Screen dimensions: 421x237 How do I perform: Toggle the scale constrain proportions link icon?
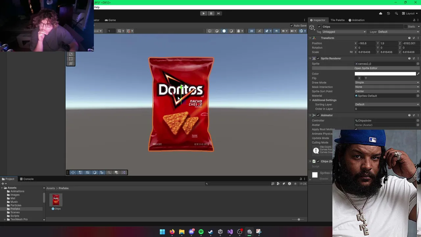[x=351, y=52]
